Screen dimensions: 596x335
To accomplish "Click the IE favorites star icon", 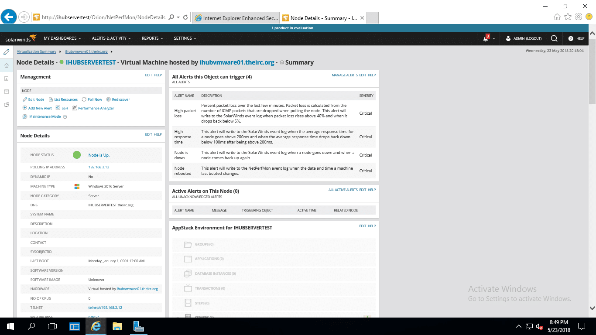I will point(568,17).
